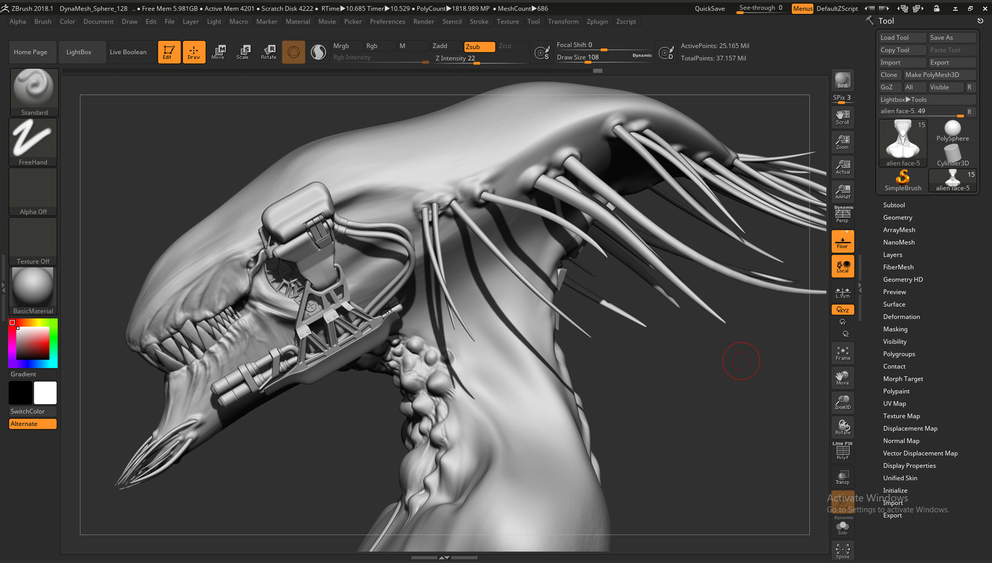The width and height of the screenshot is (992, 563).
Task: Open the Preferences menu
Action: tap(387, 21)
